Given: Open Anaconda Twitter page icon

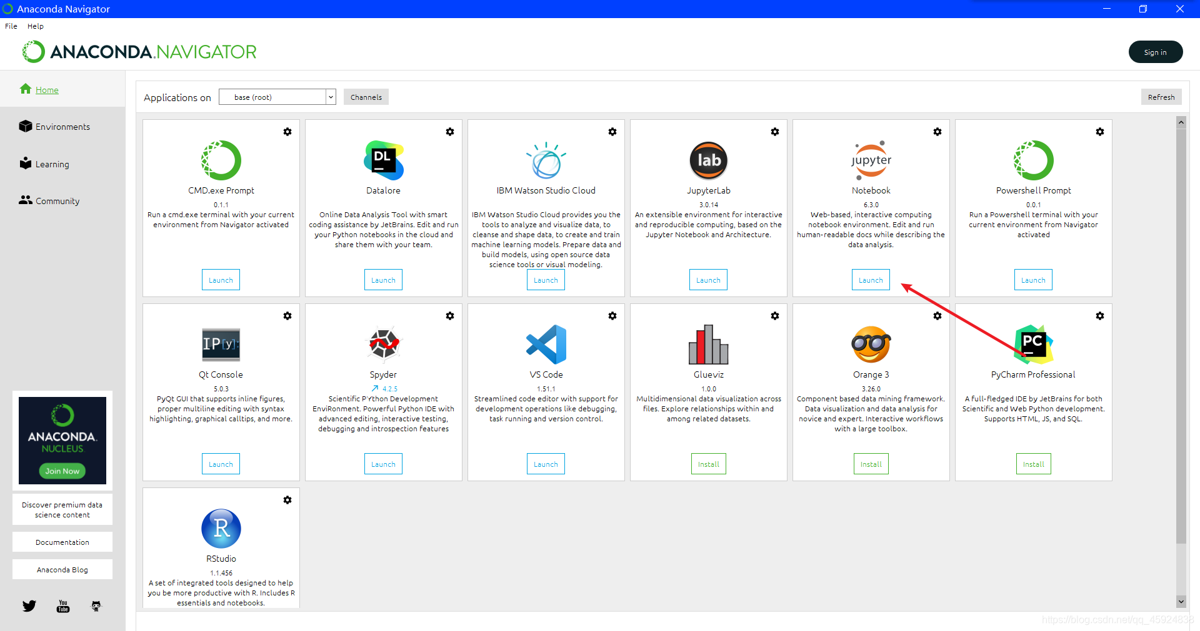Looking at the screenshot, I should [x=29, y=606].
